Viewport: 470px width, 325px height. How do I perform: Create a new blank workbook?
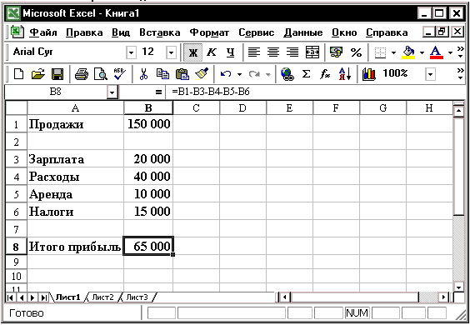18,74
